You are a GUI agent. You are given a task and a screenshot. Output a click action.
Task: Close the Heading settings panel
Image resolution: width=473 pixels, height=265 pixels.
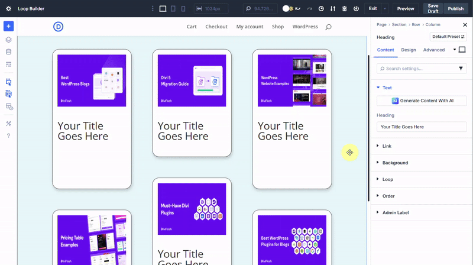click(465, 25)
